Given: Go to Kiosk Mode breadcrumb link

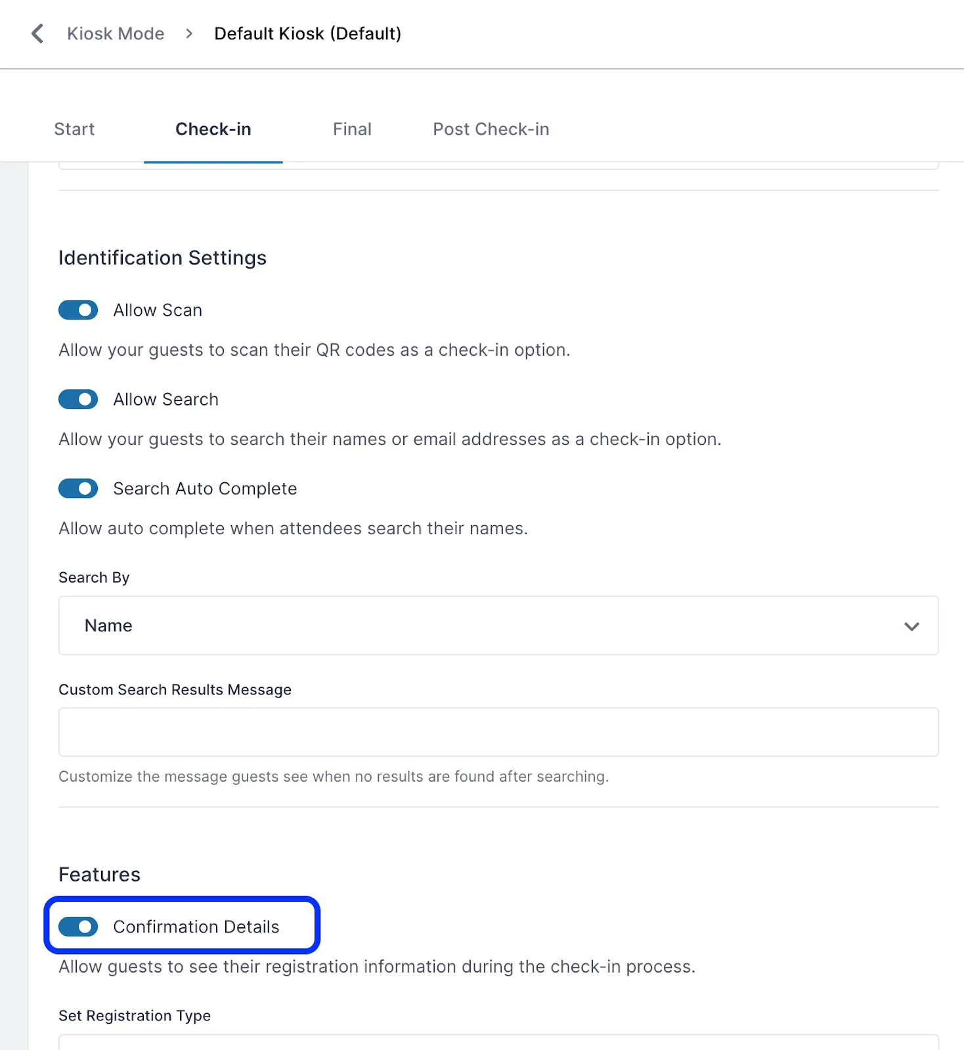Looking at the screenshot, I should tap(116, 33).
